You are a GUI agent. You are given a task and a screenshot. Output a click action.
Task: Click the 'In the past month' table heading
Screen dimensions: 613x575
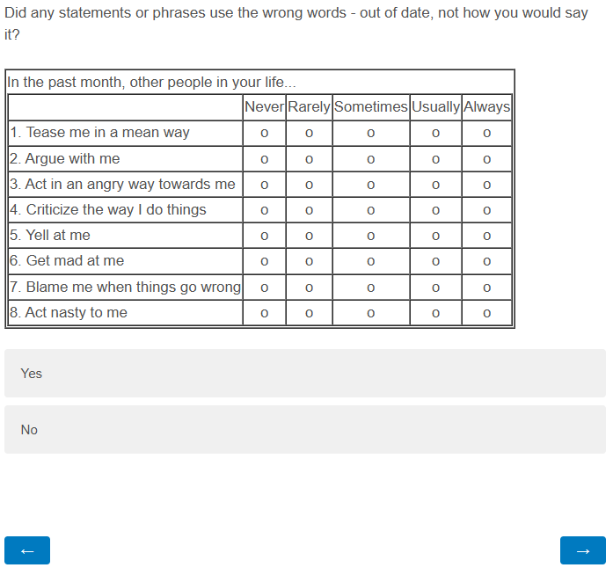151,83
